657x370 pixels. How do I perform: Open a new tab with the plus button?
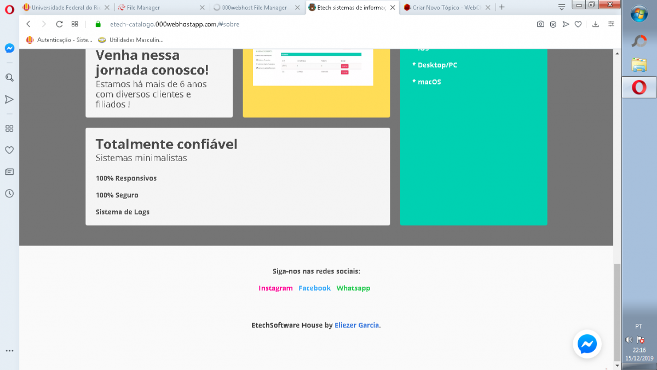pyautogui.click(x=502, y=7)
